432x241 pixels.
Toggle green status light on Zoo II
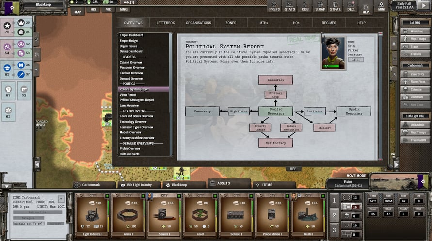click(215, 196)
